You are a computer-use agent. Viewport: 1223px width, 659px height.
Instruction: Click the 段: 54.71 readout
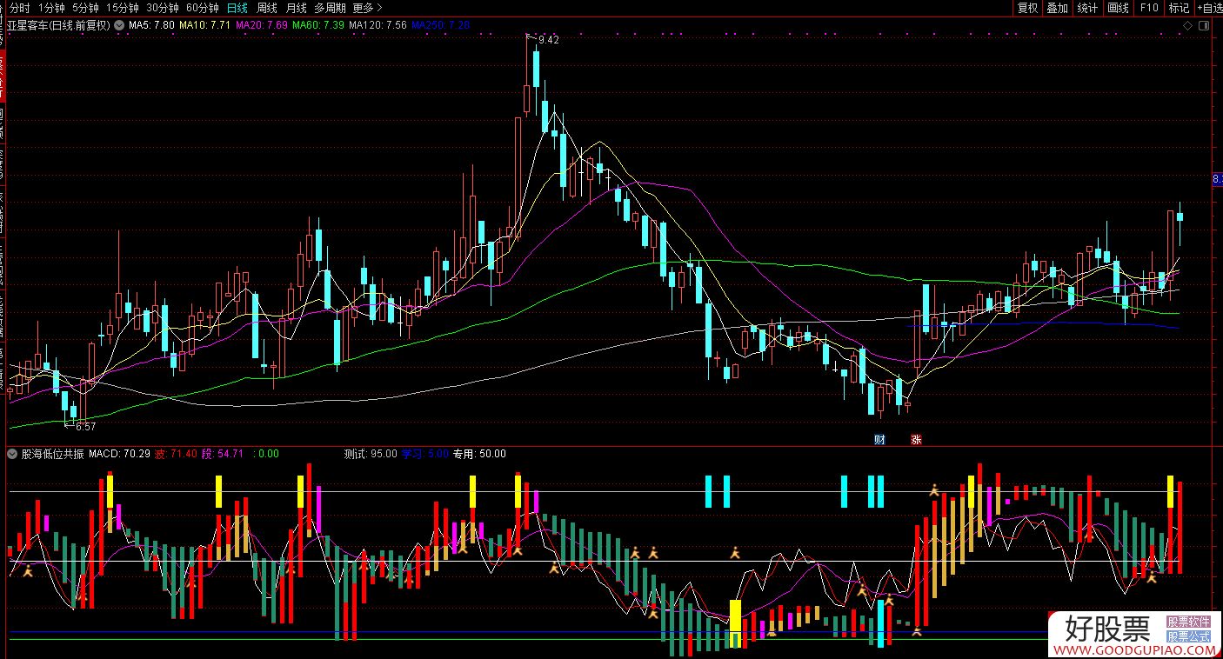tap(223, 454)
